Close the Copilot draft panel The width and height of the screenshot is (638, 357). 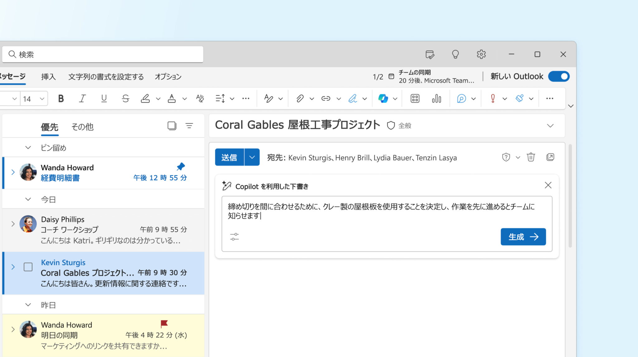pos(548,186)
